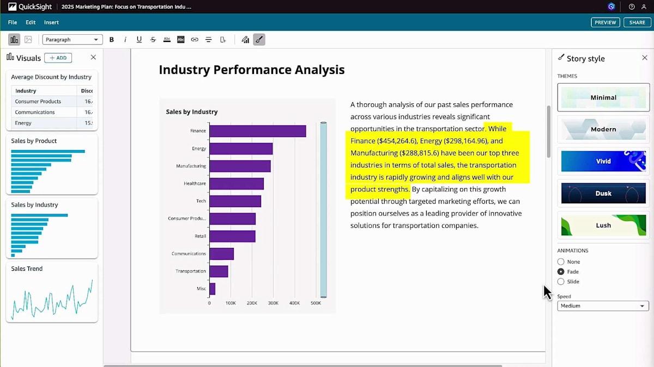This screenshot has width=654, height=367.
Task: Choose the Modern theme
Action: pyautogui.click(x=603, y=129)
